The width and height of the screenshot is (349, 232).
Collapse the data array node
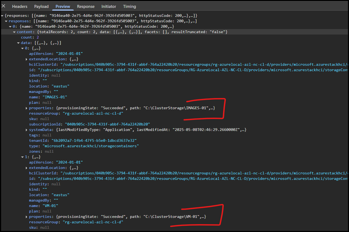[18, 43]
